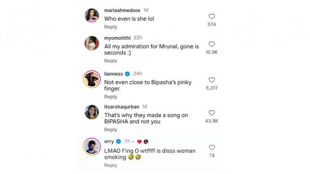Like orry's comment with heart icon

point(212,148)
